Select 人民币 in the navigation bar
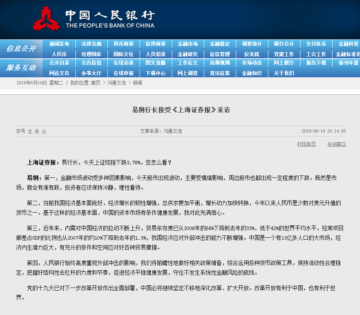The height and width of the screenshot is (315, 360). coord(59,54)
